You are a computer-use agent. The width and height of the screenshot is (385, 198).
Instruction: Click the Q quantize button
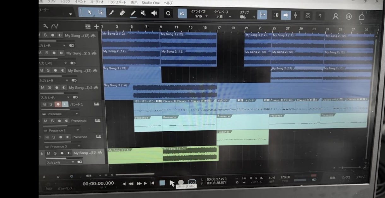coord(168,14)
